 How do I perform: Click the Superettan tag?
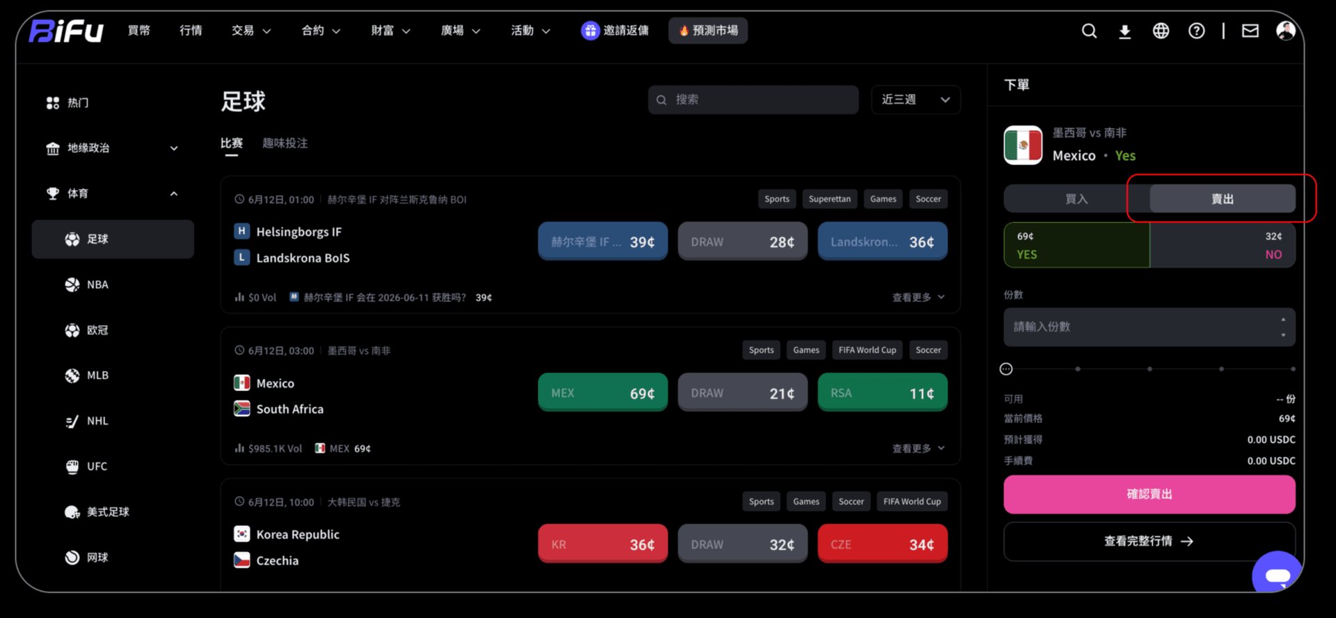tap(829, 199)
